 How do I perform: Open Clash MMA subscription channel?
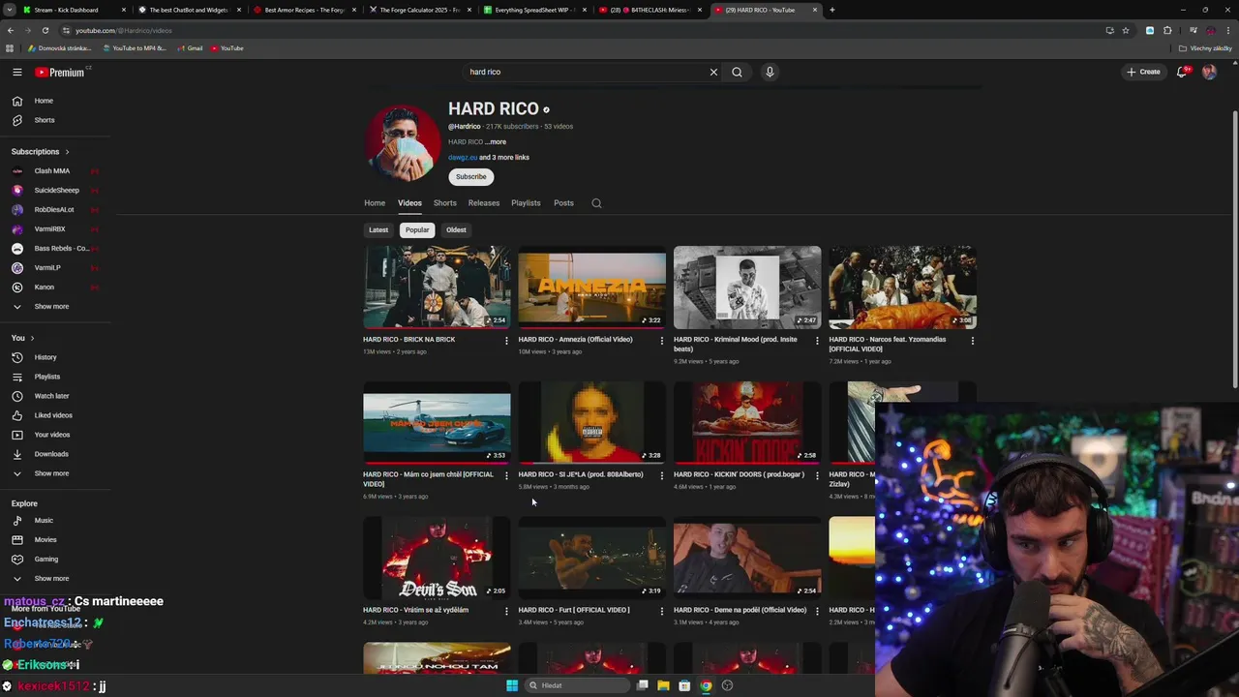[51, 171]
